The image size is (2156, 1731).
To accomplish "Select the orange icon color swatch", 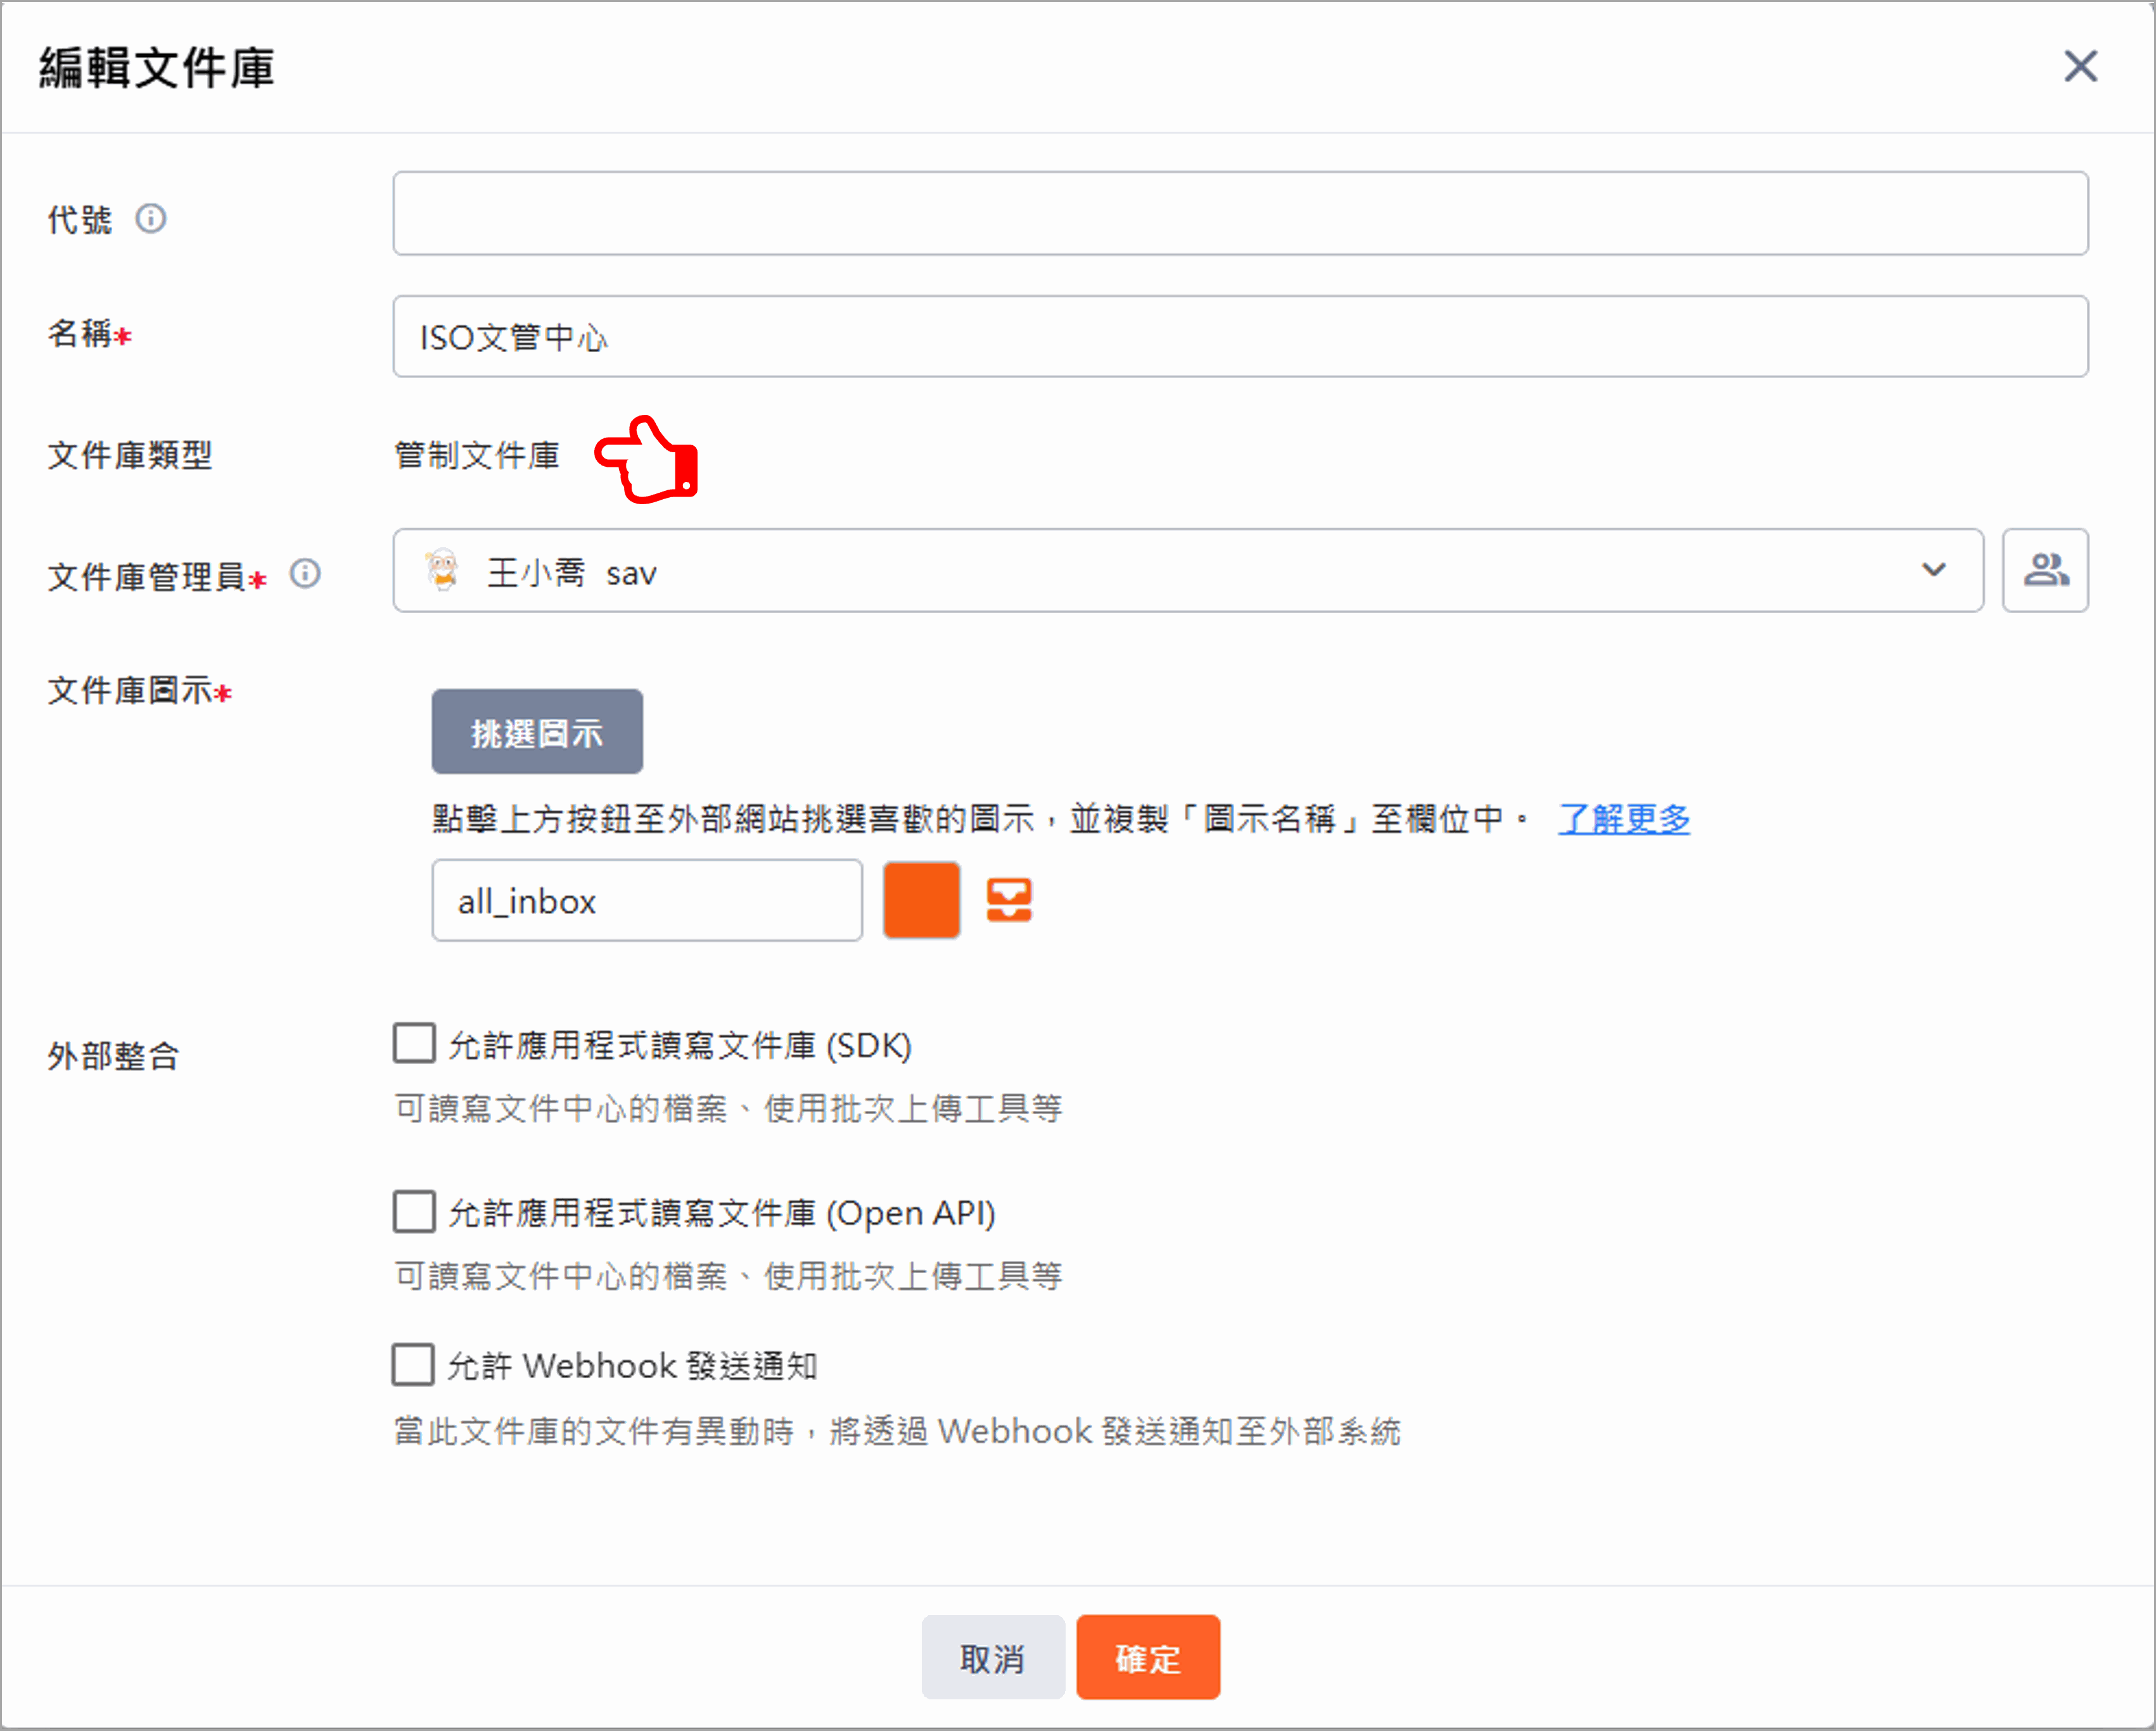I will (x=920, y=899).
